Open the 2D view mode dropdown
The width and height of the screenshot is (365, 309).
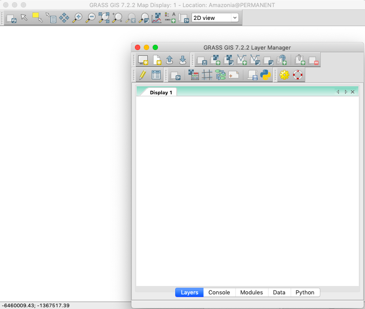[215, 18]
